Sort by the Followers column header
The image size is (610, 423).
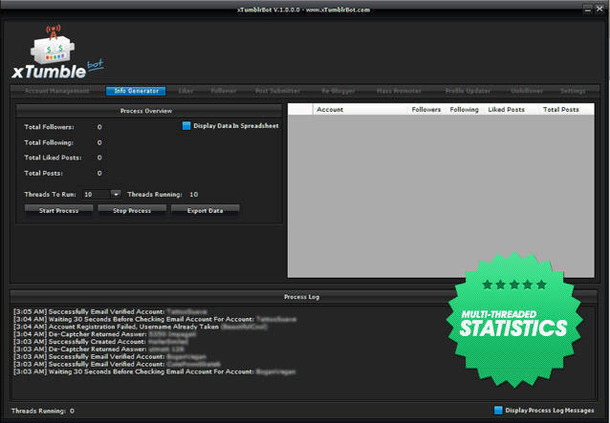(426, 110)
